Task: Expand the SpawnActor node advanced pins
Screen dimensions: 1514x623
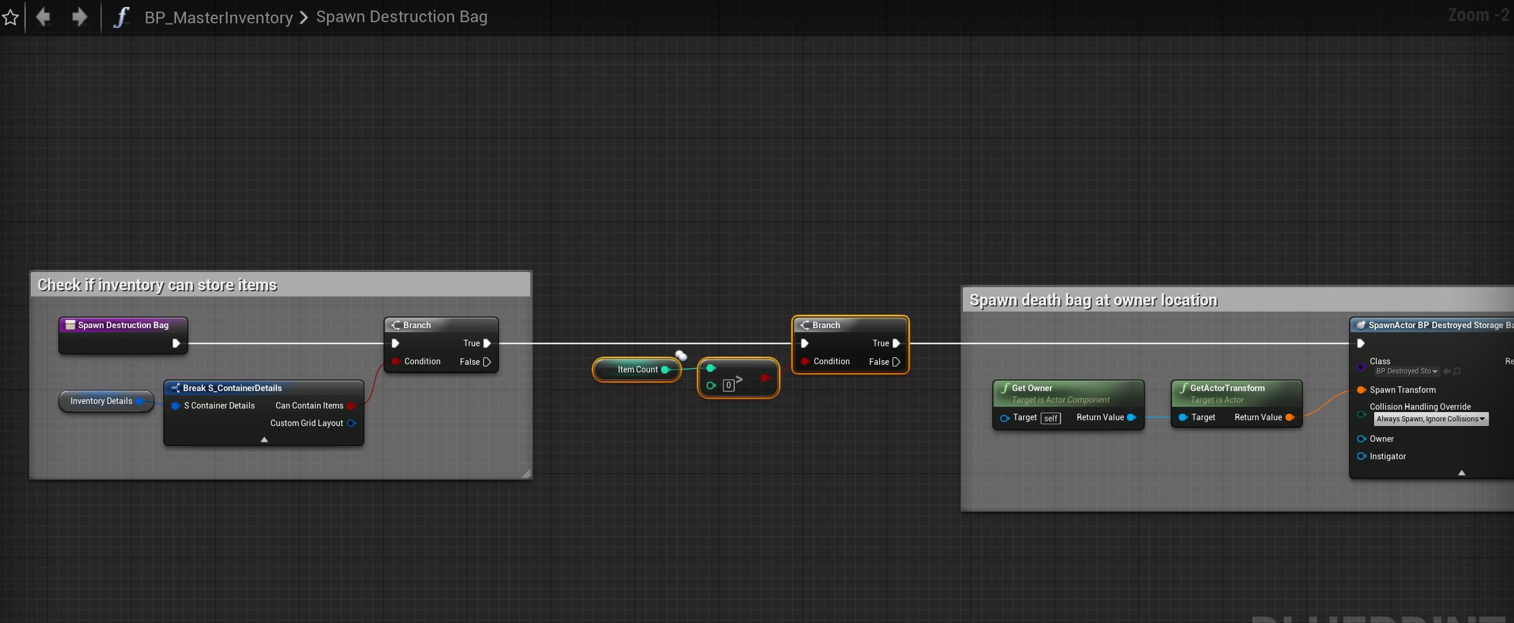Action: click(x=1461, y=473)
